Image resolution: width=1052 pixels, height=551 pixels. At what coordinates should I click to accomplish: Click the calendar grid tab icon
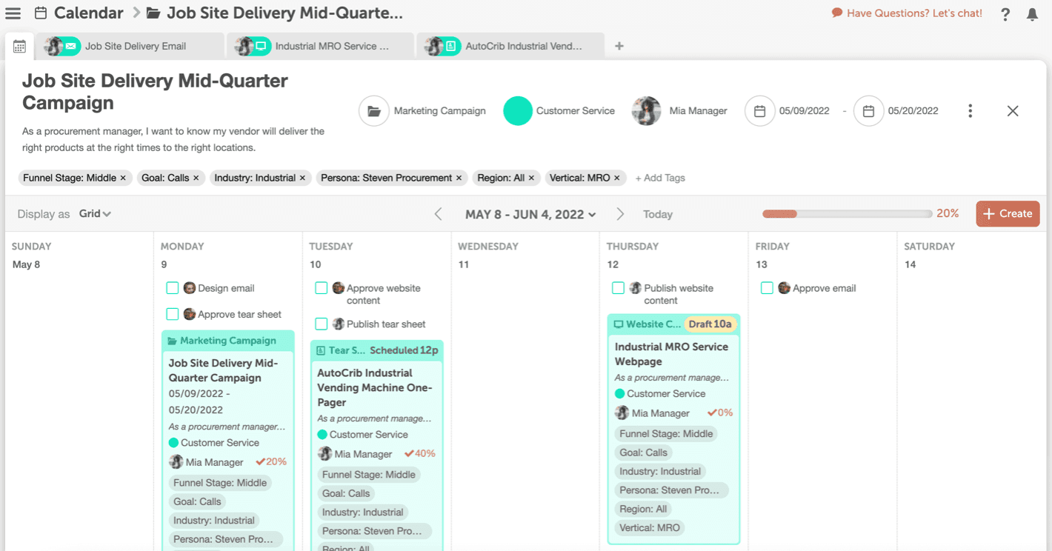(20, 47)
